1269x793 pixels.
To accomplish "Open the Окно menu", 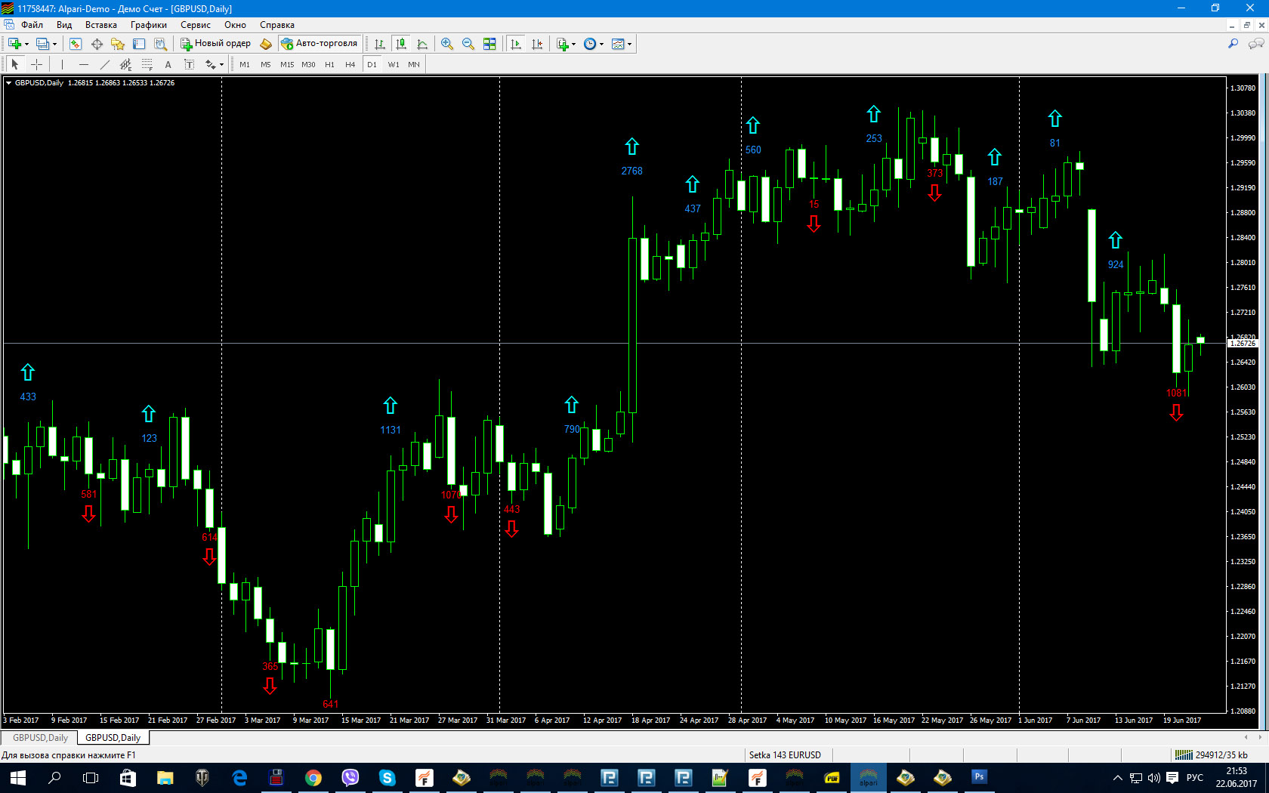I will point(235,25).
